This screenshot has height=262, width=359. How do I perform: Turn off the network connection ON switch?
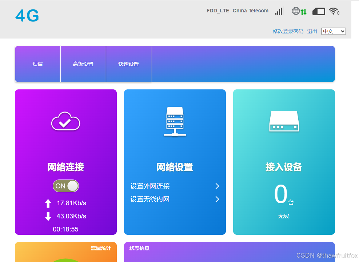[66, 186]
